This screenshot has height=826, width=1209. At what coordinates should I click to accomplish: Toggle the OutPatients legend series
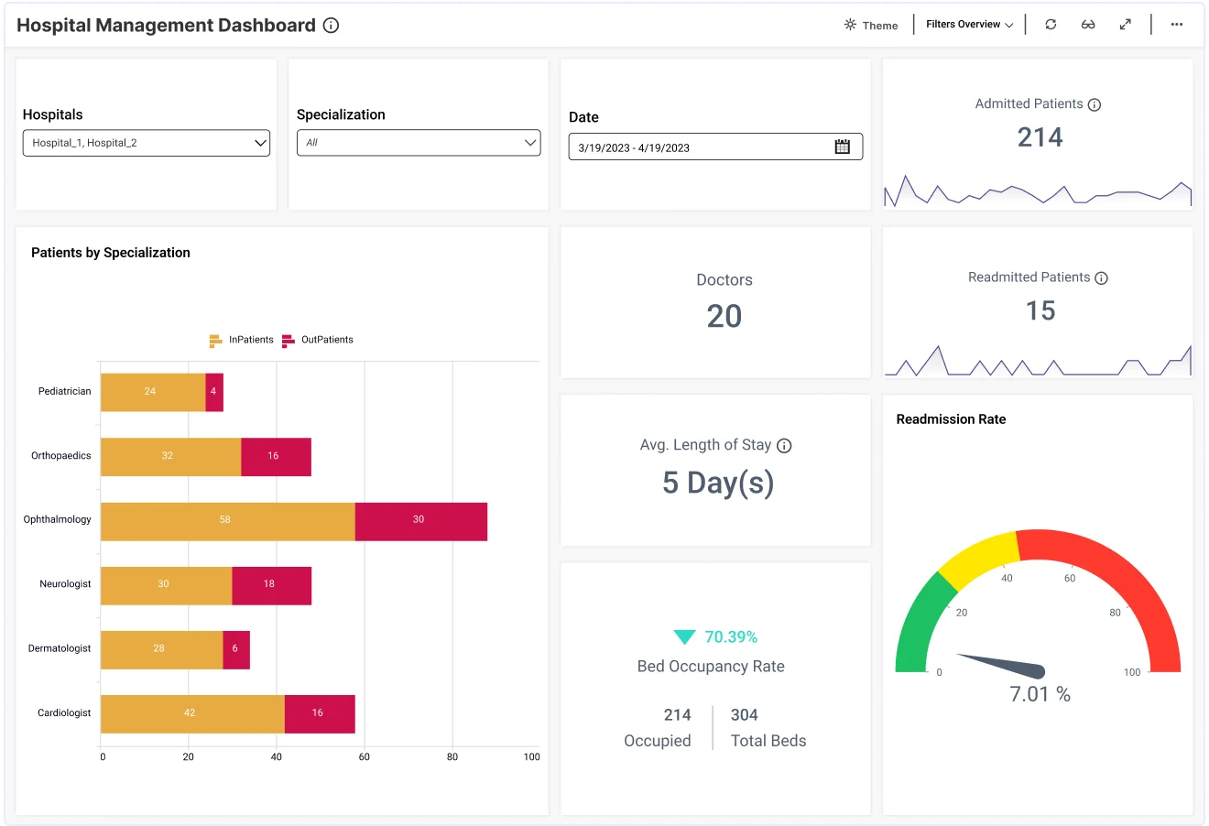tap(316, 340)
